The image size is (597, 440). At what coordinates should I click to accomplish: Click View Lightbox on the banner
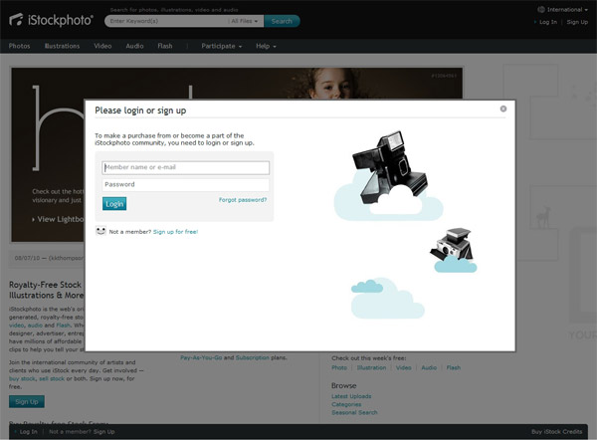coord(59,219)
